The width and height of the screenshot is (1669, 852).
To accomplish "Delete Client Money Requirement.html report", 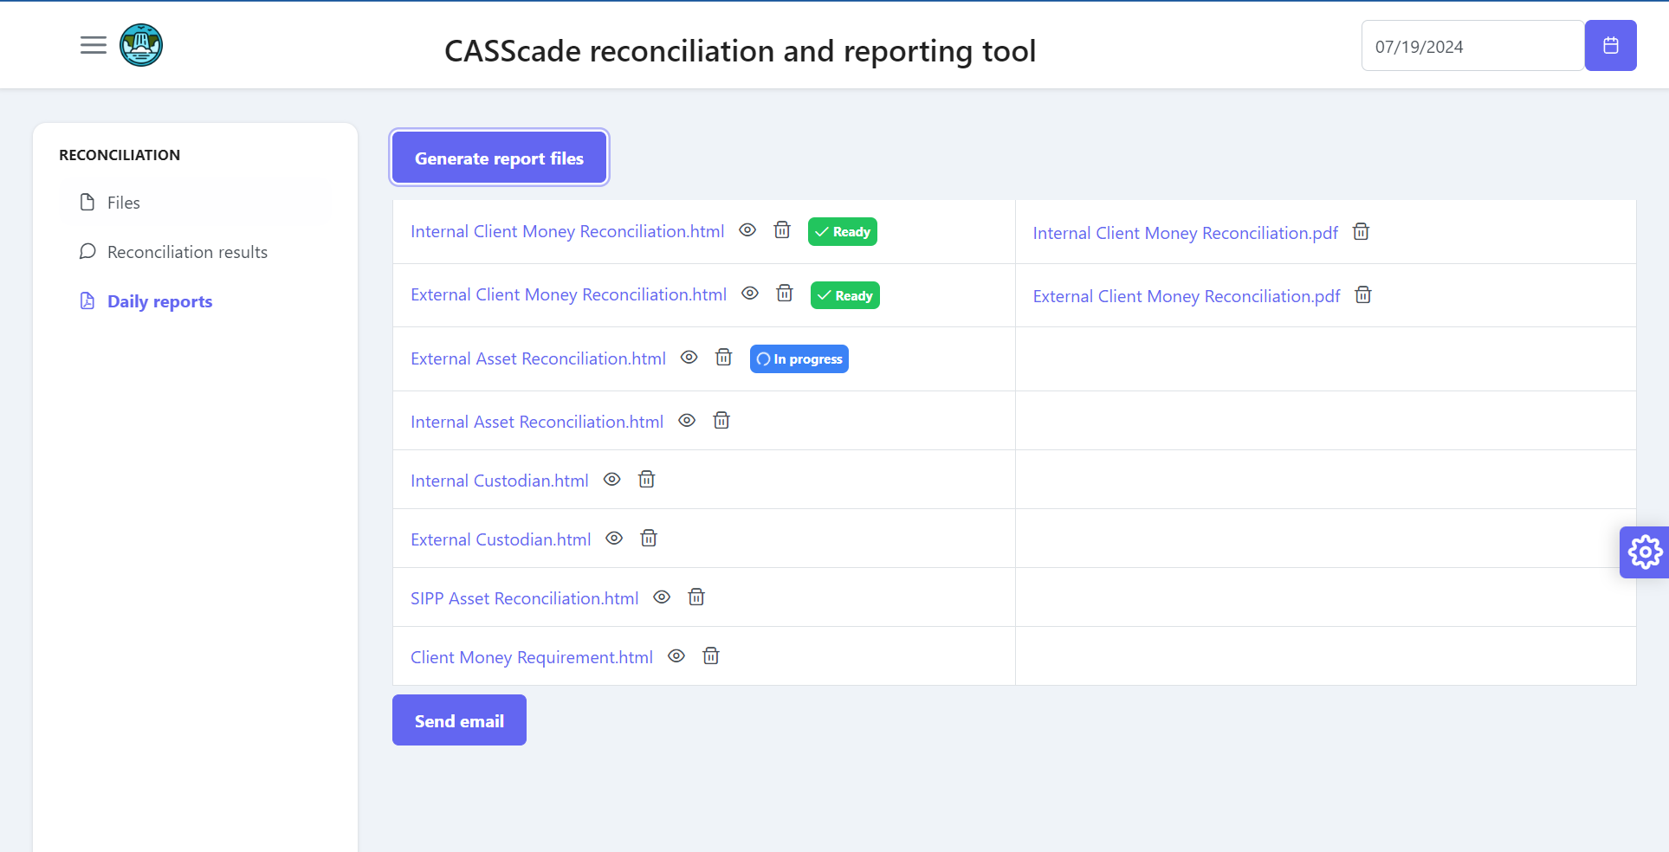I will tap(709, 655).
